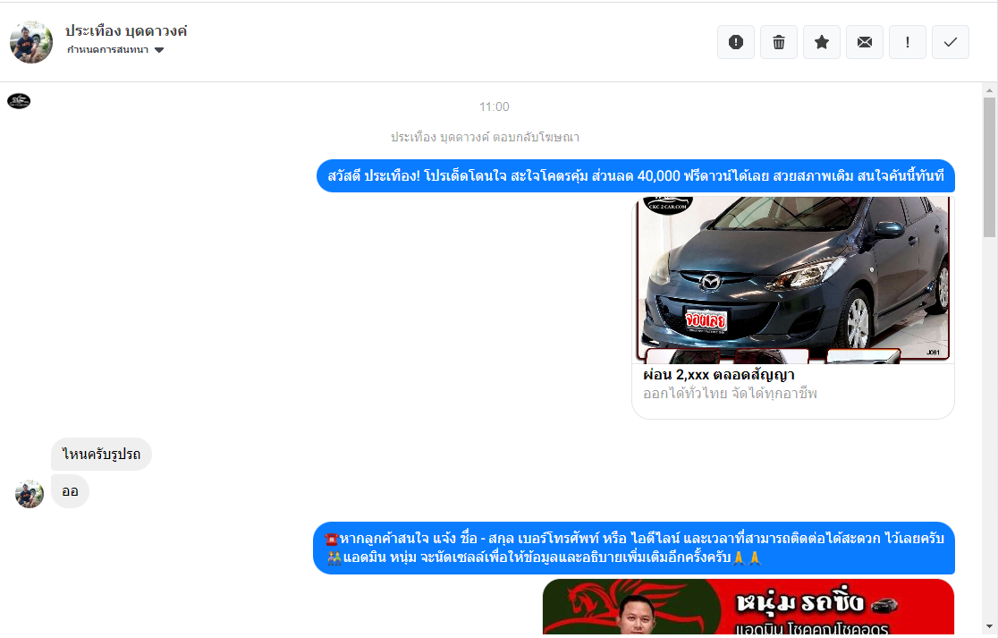The width and height of the screenshot is (998, 638).
Task: Select the blue greeting message "สวัสดี ประเทือง!"
Action: pyautogui.click(x=635, y=176)
